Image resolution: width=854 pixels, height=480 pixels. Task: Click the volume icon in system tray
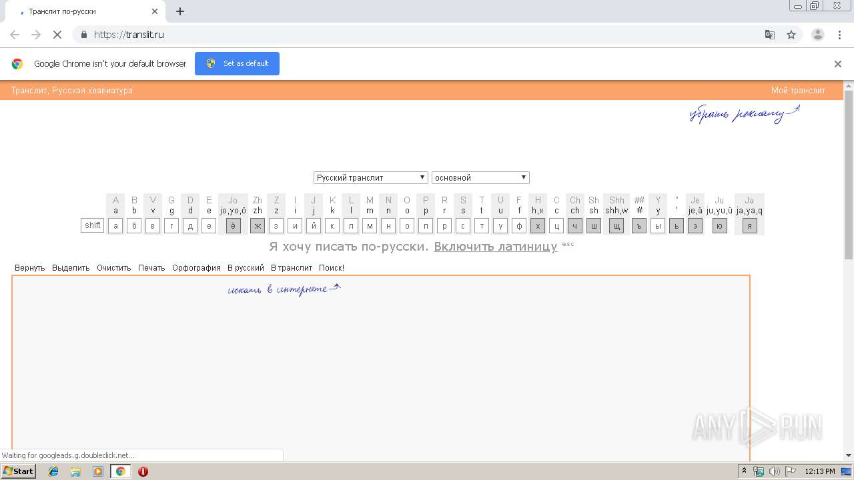774,471
